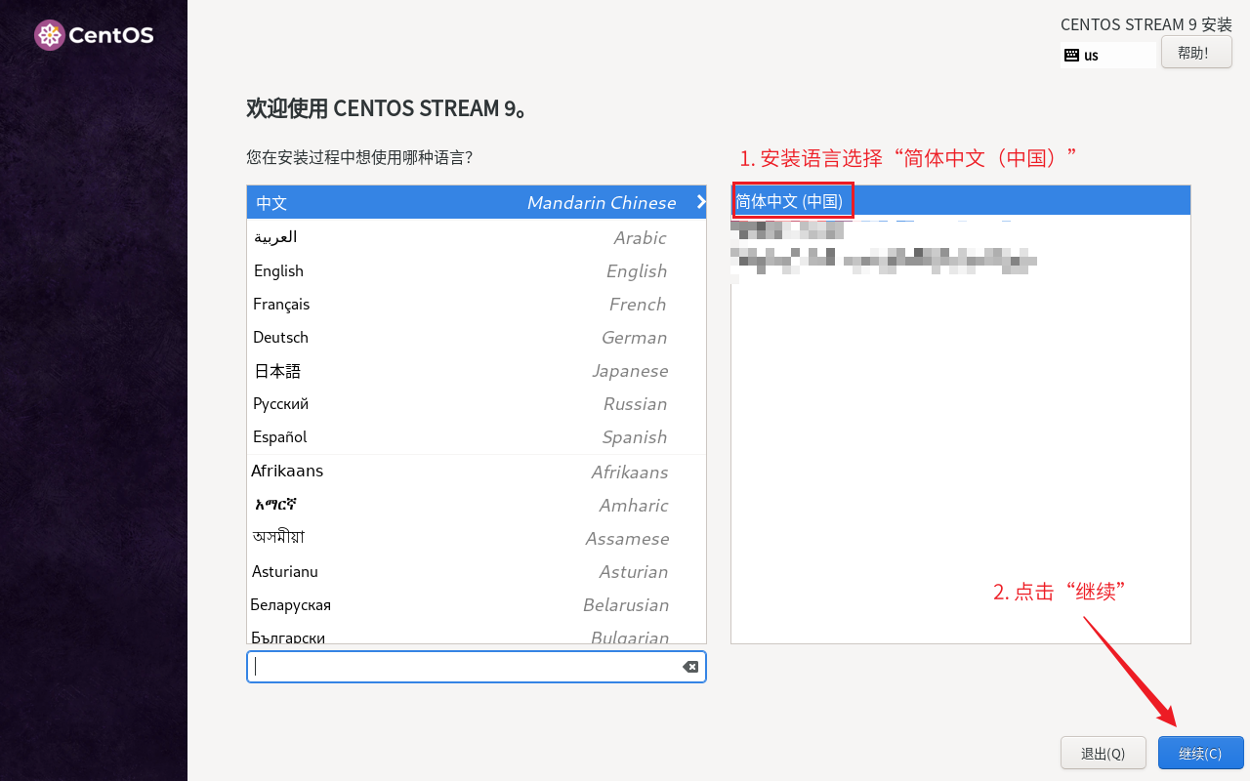The height and width of the screenshot is (781, 1250).
Task: Select Español language entry
Action: [476, 436]
